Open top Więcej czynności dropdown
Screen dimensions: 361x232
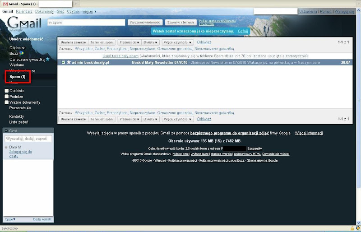178,42
